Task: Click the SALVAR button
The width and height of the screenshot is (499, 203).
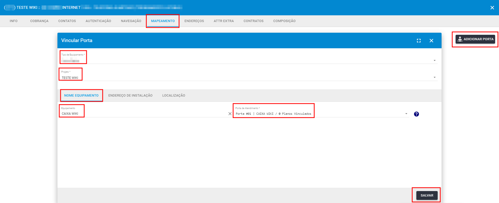Action: [x=427, y=195]
